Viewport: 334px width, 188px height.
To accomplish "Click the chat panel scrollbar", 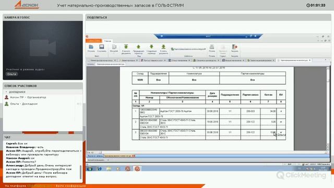I will tap(80, 172).
